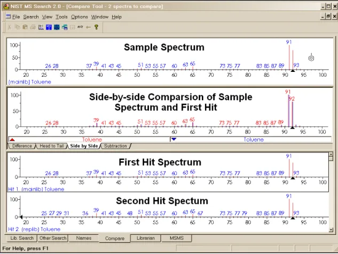This screenshot has height=254, width=338.
Task: Open the Librarian tab
Action: click(x=146, y=238)
